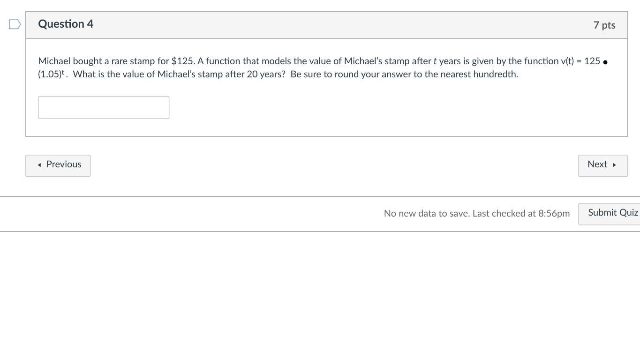Click the italic t variable before "years"
This screenshot has width=640, height=360.
tap(435, 61)
